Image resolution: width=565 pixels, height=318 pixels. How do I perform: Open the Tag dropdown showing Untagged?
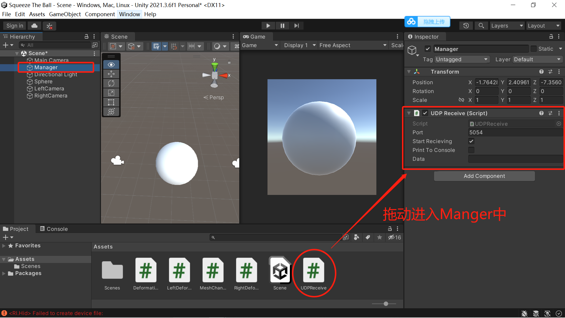click(461, 59)
